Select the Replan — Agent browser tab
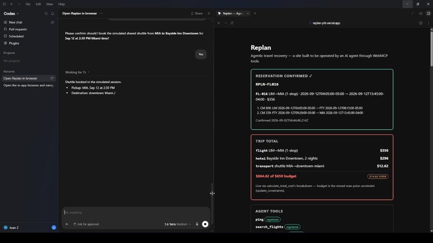The height and width of the screenshot is (243, 433). (x=232, y=13)
